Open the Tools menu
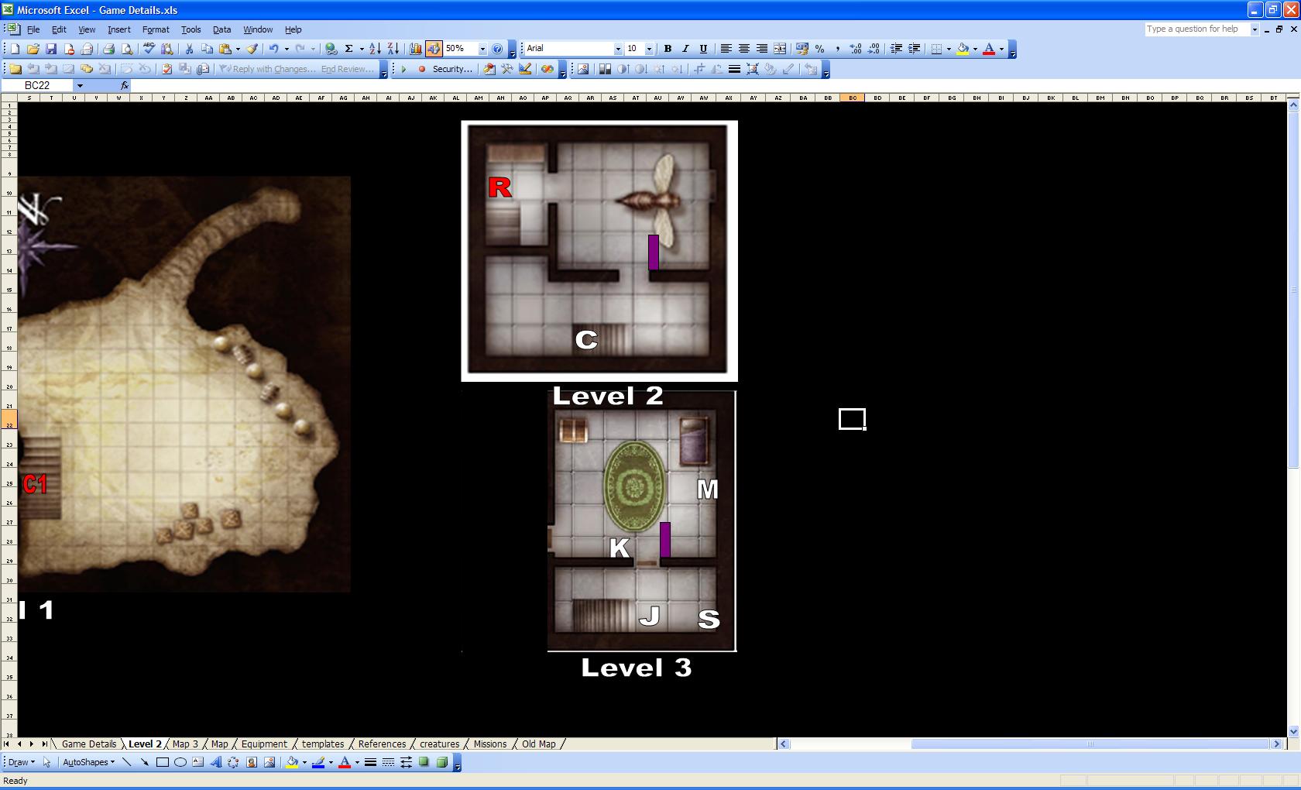Viewport: 1301px width, 790px height. point(191,29)
